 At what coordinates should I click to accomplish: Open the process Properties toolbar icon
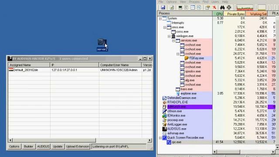click(208, 7)
